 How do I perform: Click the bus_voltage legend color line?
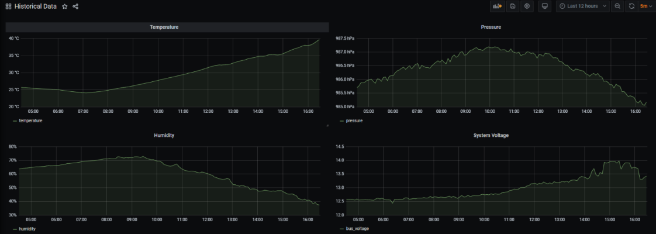coord(341,229)
